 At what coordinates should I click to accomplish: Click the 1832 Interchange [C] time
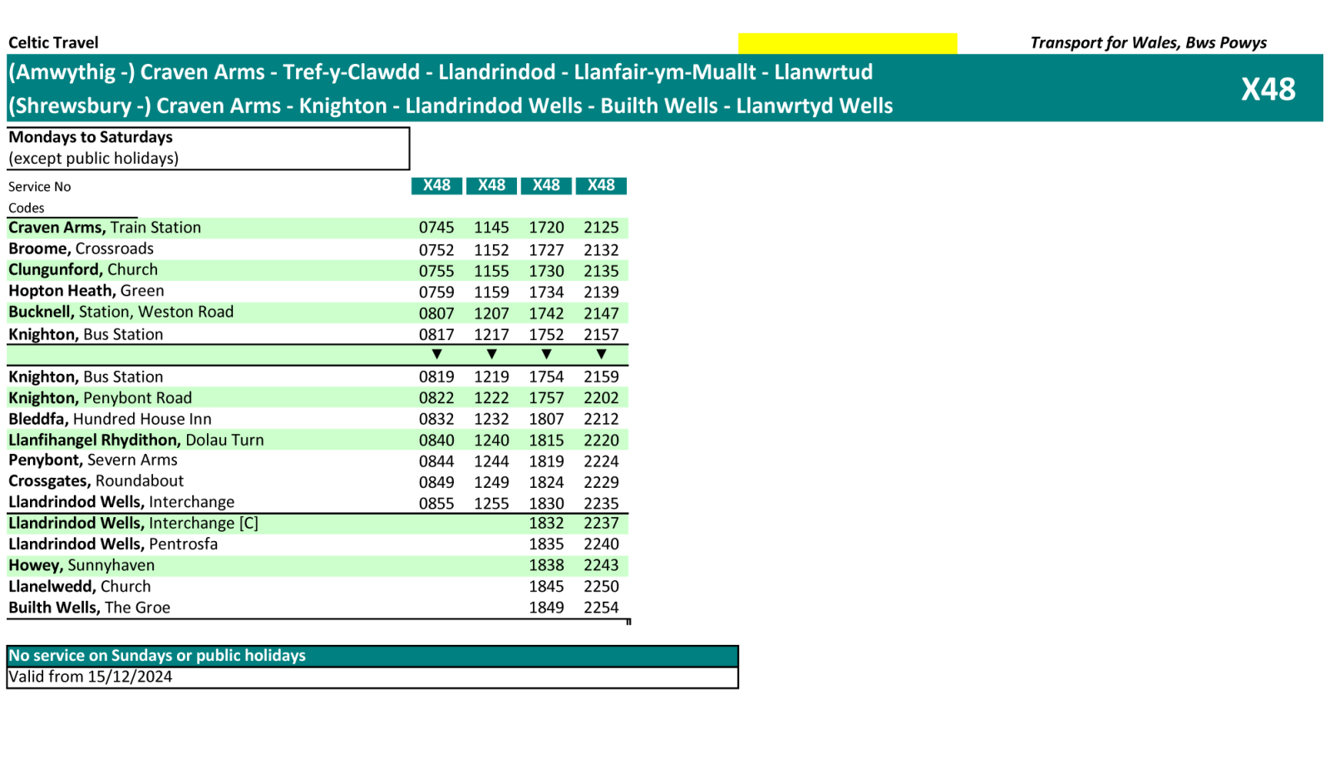click(546, 524)
